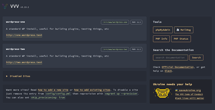Click the vagrant up --provision code snippet

(121, 94)
